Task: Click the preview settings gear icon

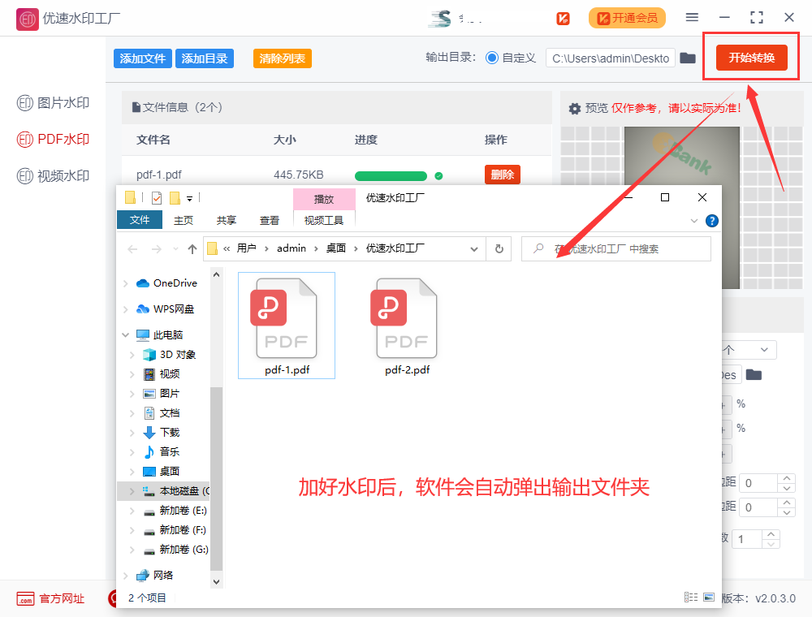Action: point(575,108)
